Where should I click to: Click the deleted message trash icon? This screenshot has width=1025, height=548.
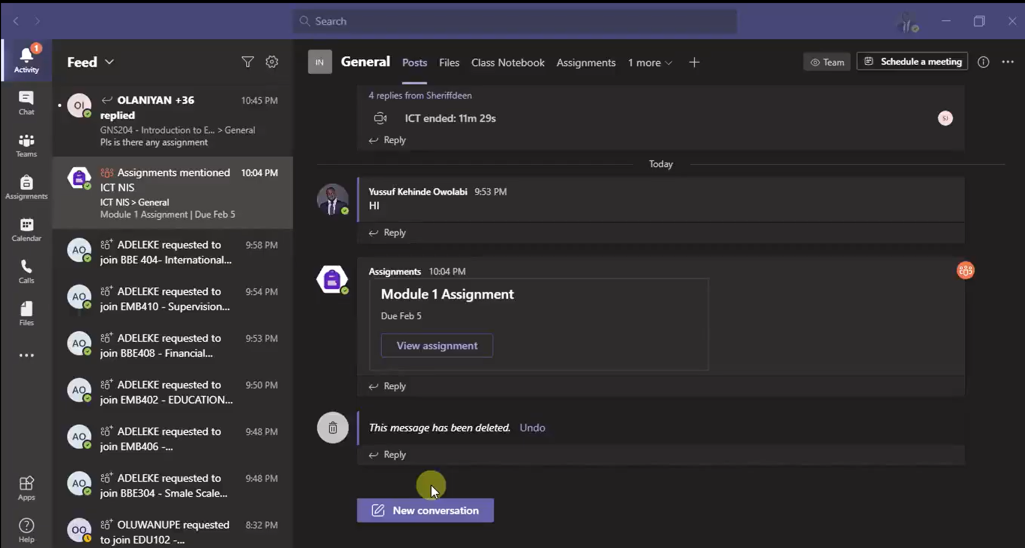point(333,428)
